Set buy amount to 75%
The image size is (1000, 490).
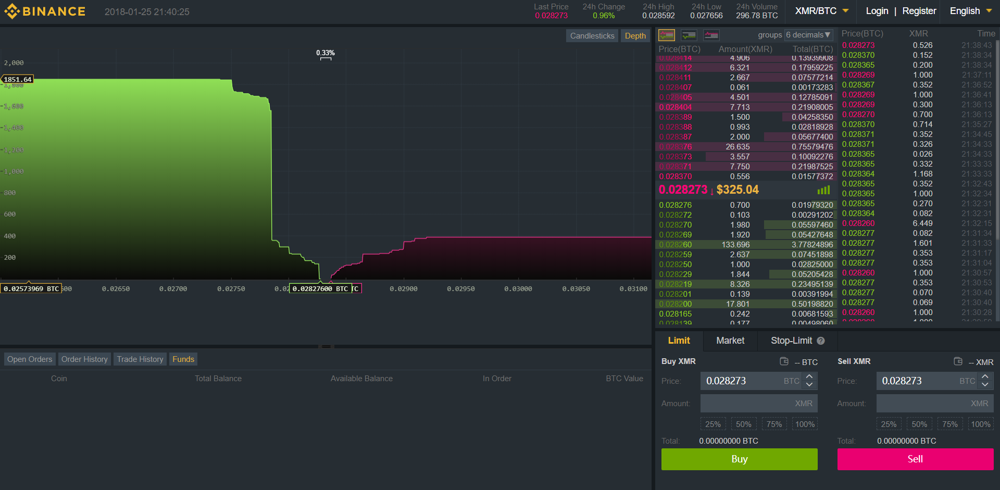click(774, 424)
